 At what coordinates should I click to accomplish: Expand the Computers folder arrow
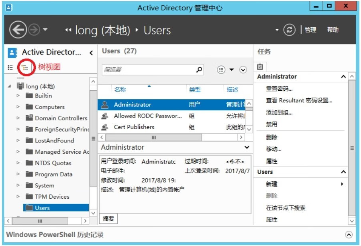pos(18,107)
